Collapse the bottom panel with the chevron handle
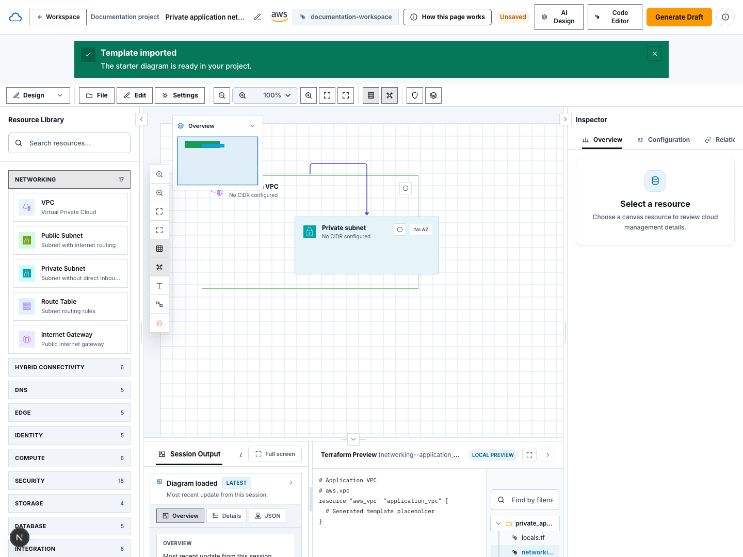743x557 pixels. tap(353, 439)
